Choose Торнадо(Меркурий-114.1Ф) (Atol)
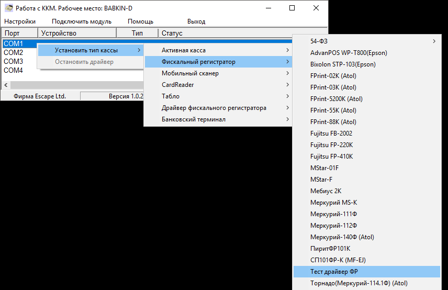This screenshot has height=290, width=448. coord(367,283)
